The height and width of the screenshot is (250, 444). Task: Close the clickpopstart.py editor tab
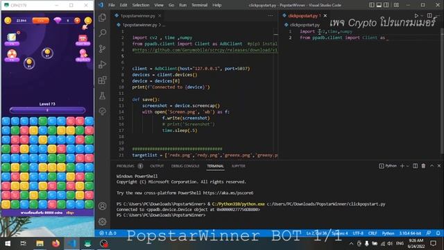click(325, 15)
